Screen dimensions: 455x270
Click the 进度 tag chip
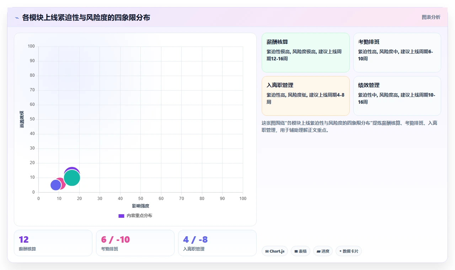[323, 251]
